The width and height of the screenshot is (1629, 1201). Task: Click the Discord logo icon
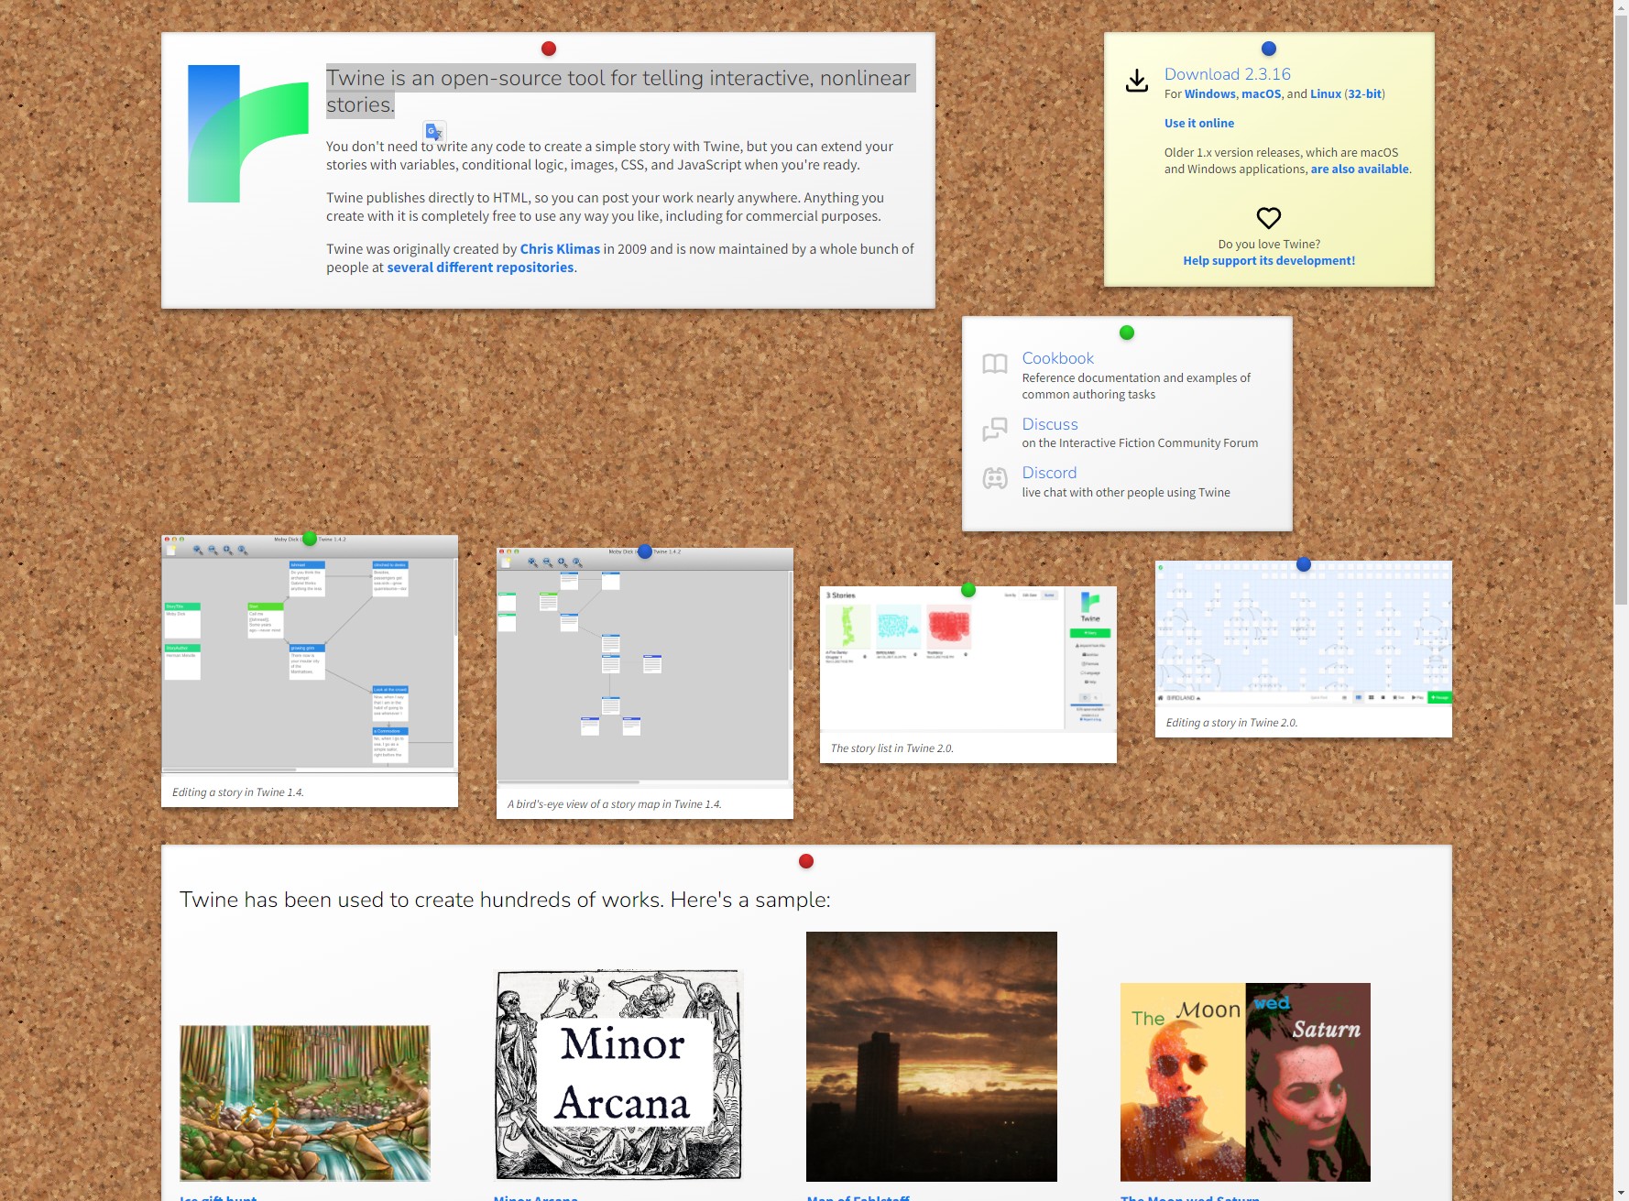click(995, 478)
